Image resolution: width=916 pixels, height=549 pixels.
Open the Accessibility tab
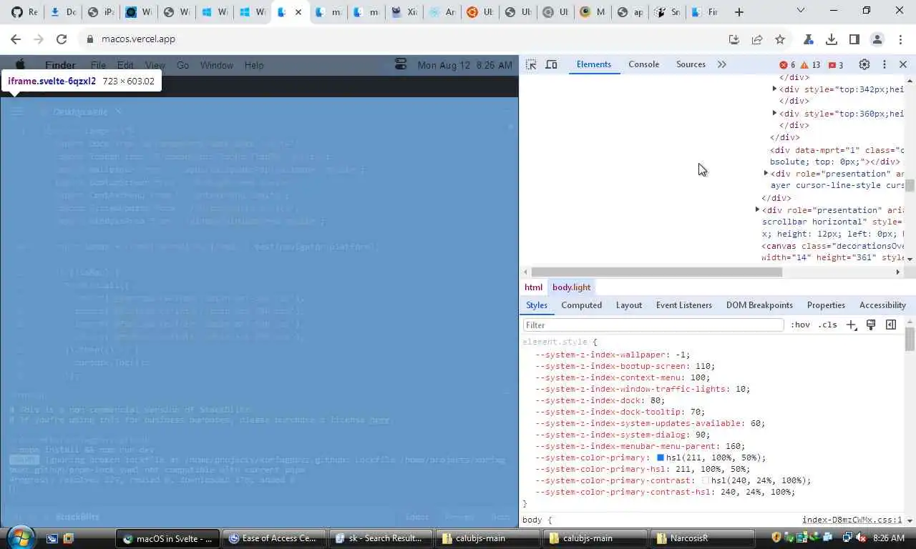click(x=882, y=305)
